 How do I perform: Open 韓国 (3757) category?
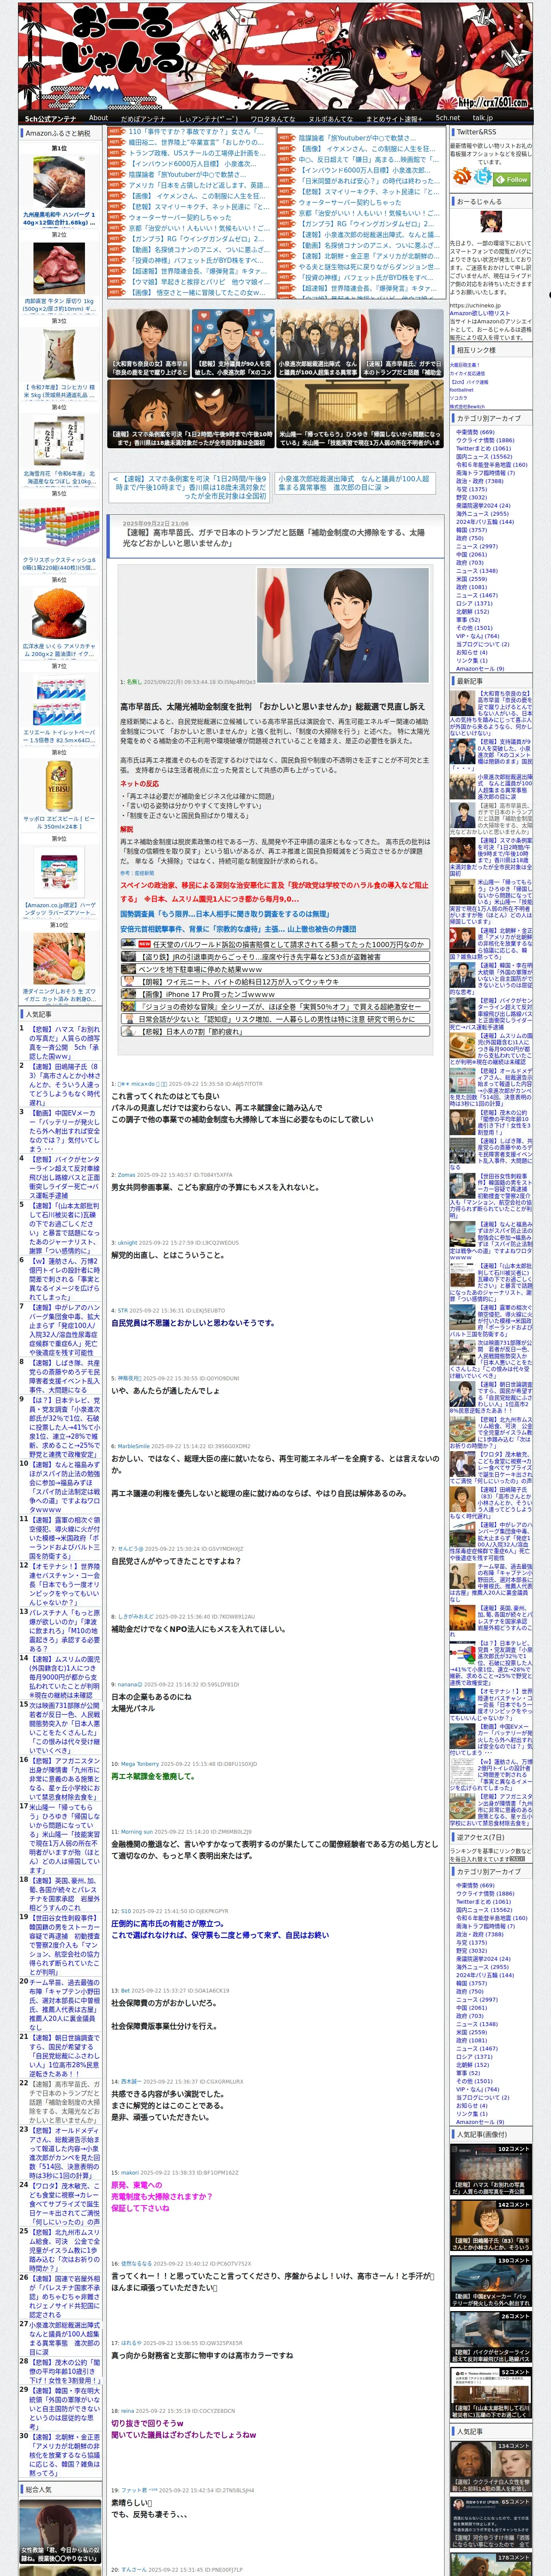[471, 530]
